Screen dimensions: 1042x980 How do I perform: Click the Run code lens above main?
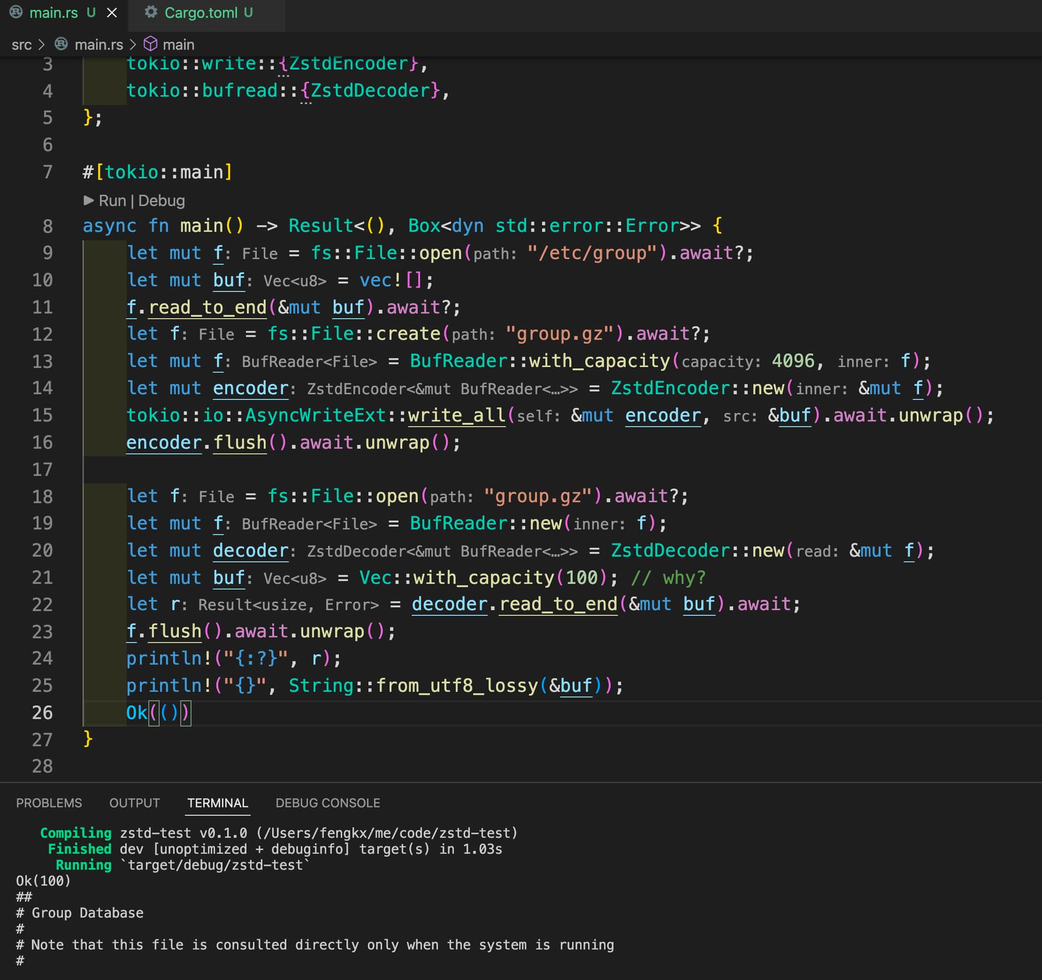[x=112, y=201]
